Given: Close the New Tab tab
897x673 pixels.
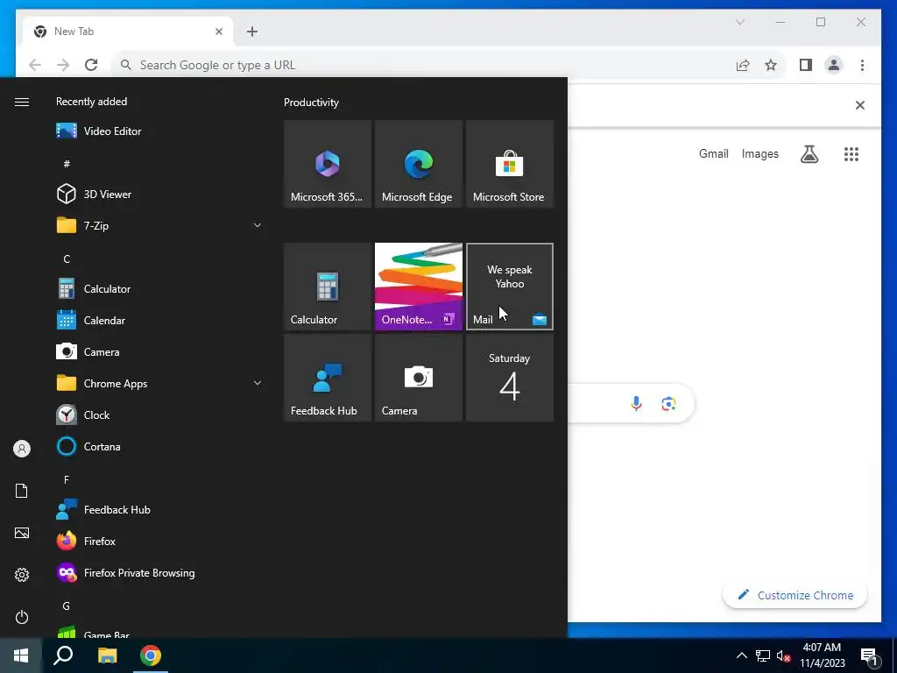Looking at the screenshot, I should [218, 32].
